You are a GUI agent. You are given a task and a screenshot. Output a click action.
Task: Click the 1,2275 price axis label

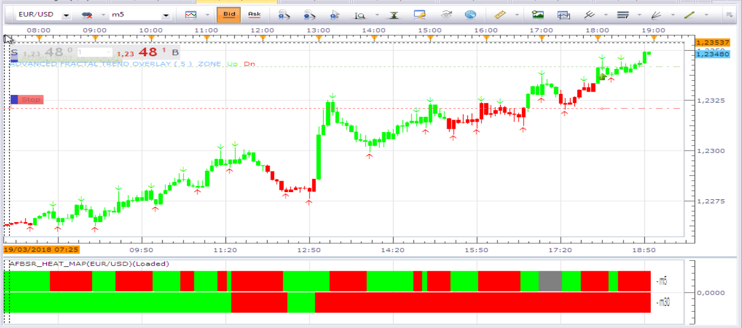tap(710, 201)
